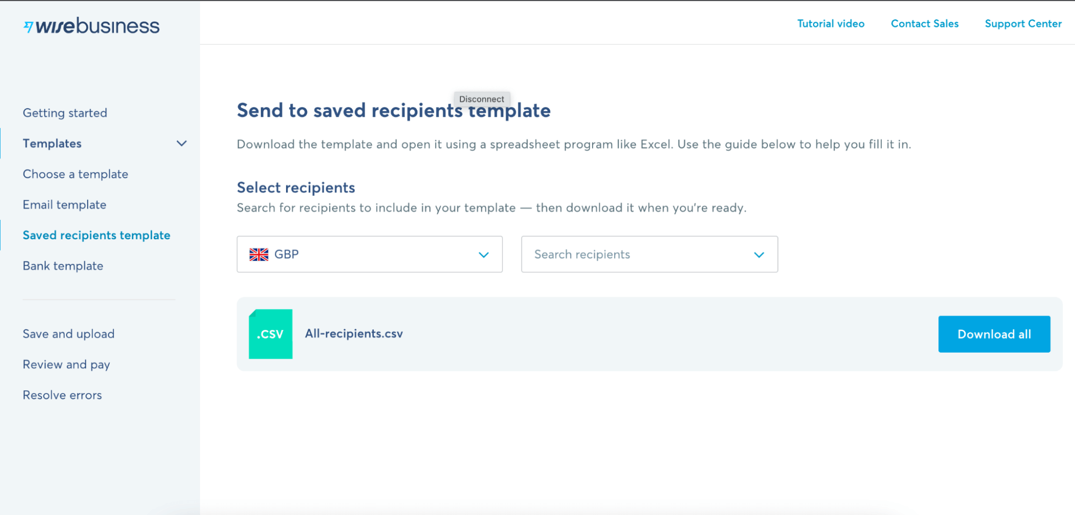Screen dimensions: 1075x515
Task: Click the Download all button
Action: point(994,334)
